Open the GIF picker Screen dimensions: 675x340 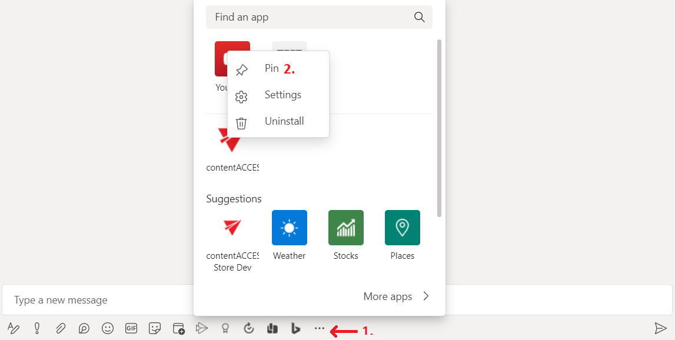click(131, 328)
